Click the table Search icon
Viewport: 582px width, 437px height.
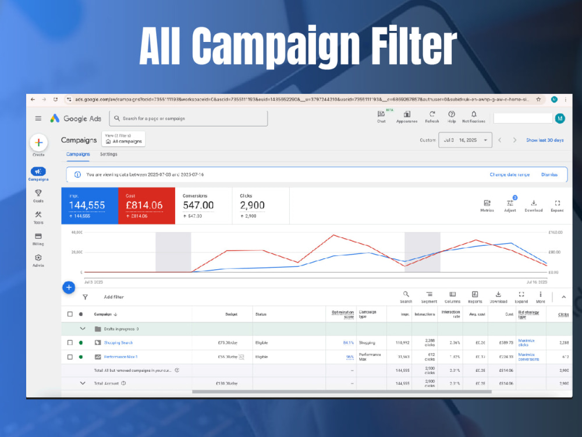[x=406, y=297]
